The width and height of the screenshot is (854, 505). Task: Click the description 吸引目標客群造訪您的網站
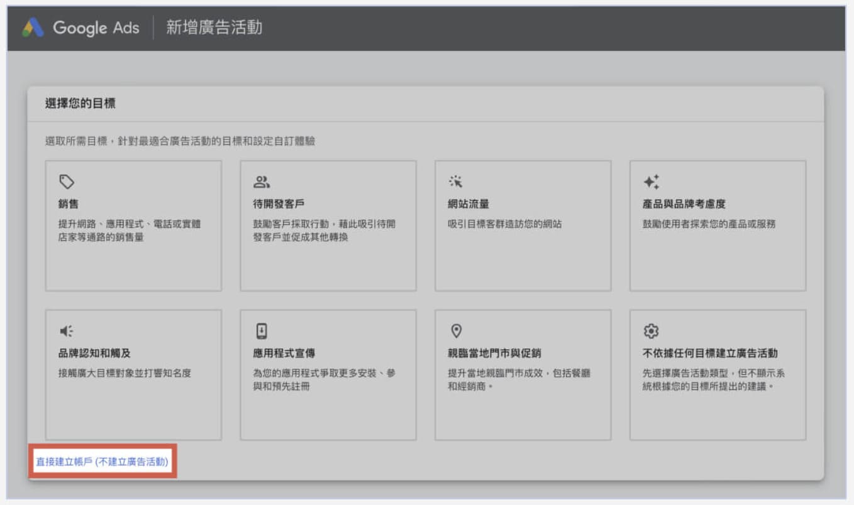(505, 224)
